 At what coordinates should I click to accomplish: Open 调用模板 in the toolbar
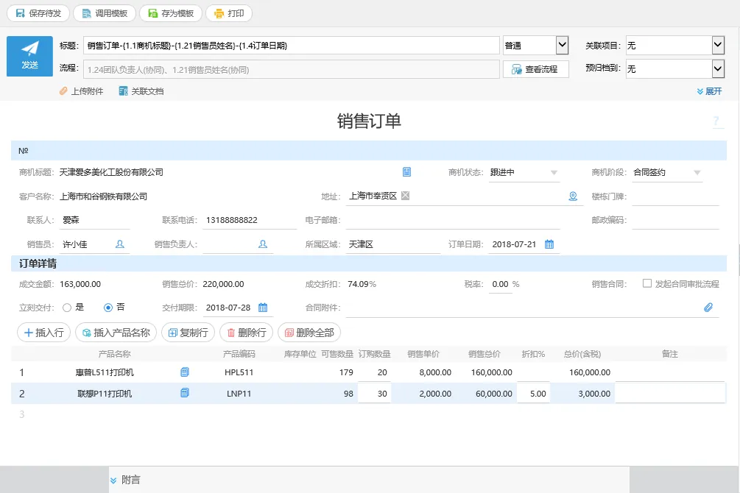[105, 13]
